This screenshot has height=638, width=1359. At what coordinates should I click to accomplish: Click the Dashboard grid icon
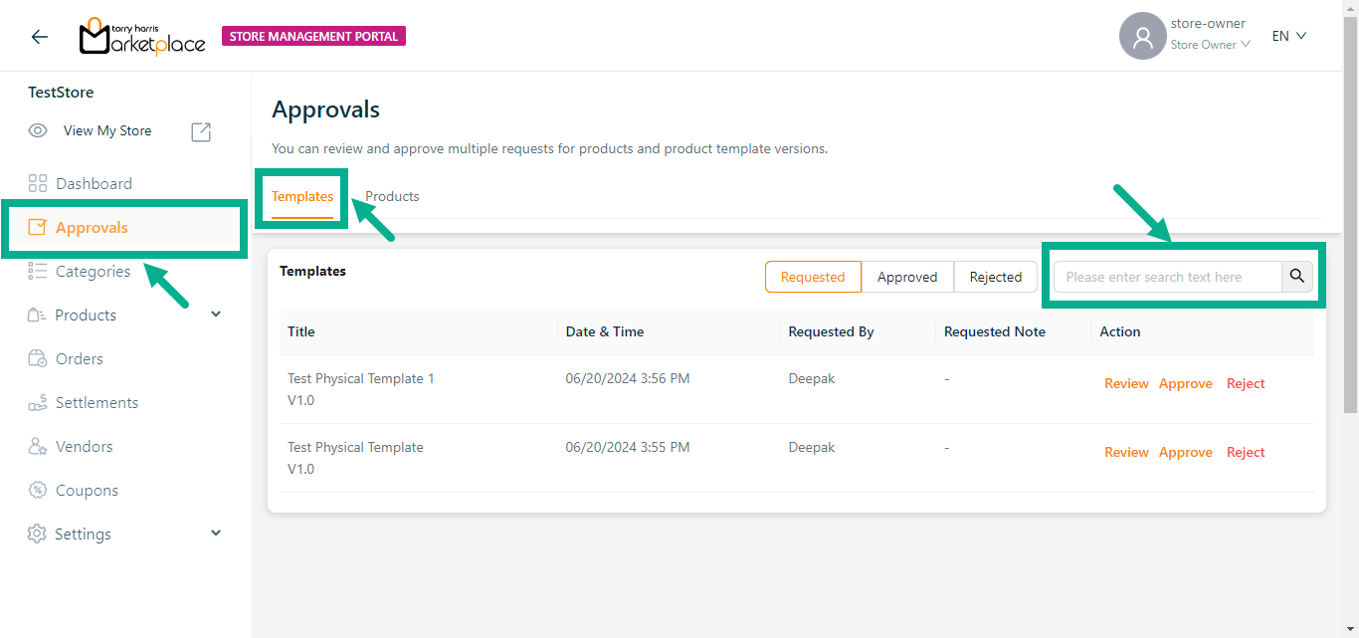pos(38,183)
